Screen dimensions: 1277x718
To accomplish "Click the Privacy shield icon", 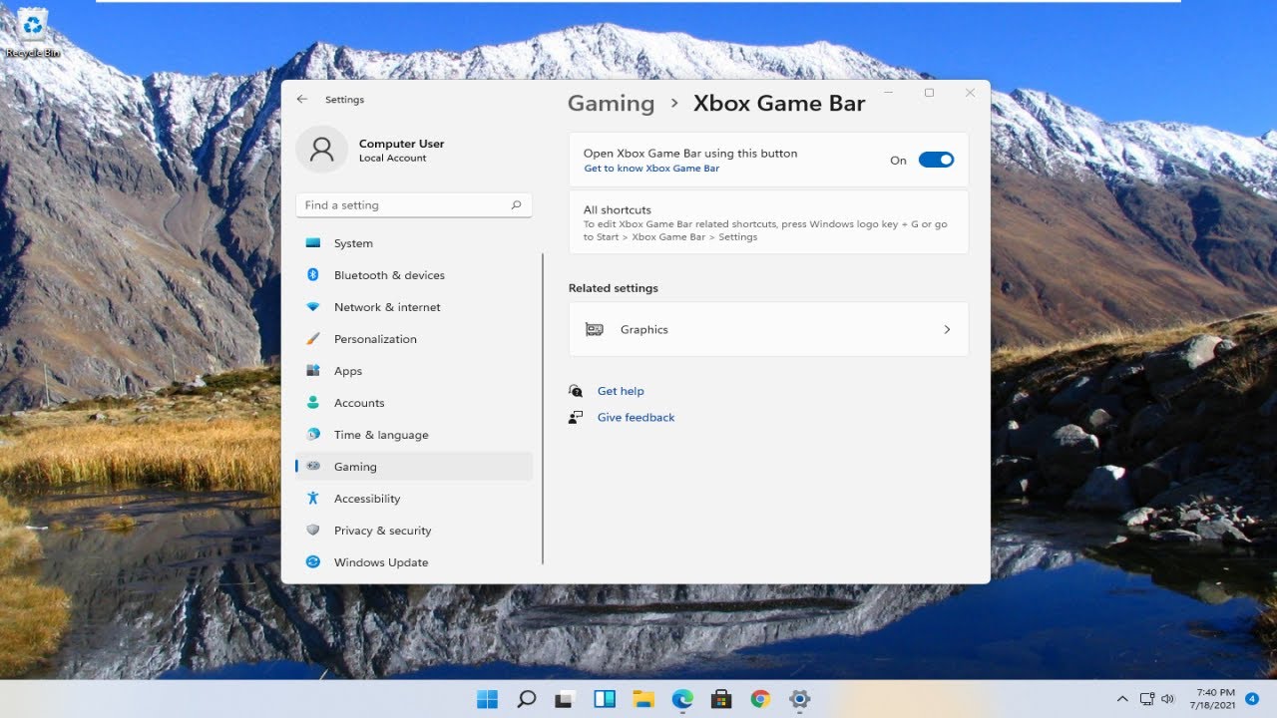I will 313,531.
